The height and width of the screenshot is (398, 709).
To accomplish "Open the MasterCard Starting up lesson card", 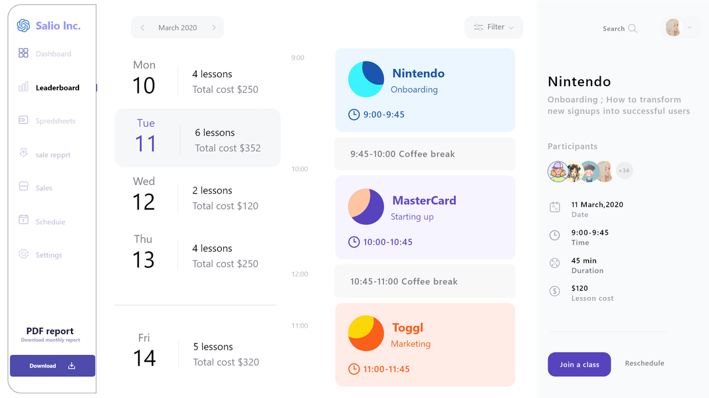I will 425,217.
